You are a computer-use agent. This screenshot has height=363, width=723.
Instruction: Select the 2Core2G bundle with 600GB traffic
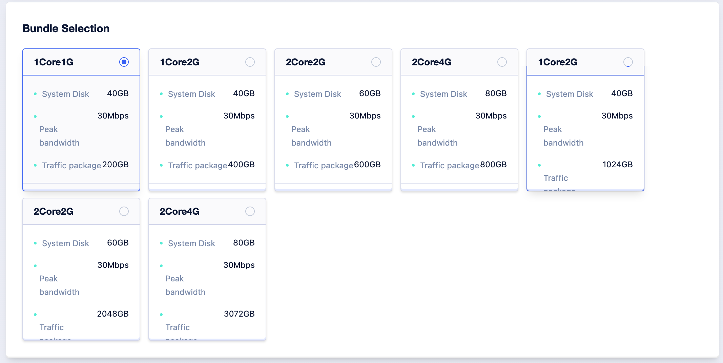pyautogui.click(x=376, y=62)
